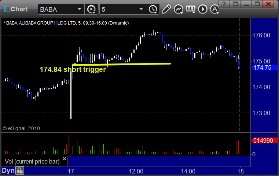Open the symbol settings gear icon
The height and width of the screenshot is (176, 279).
tap(91, 9)
